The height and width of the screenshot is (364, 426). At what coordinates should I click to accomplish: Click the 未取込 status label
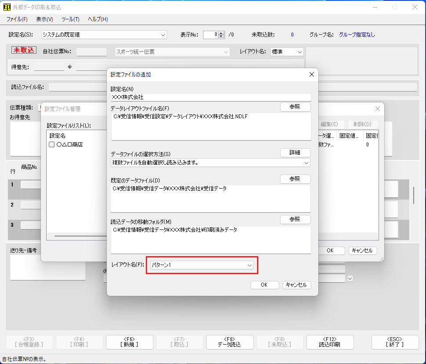click(24, 50)
